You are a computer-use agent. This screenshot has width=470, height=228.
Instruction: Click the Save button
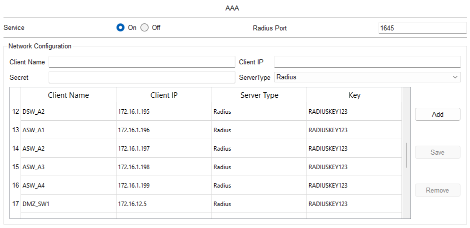[x=437, y=152]
